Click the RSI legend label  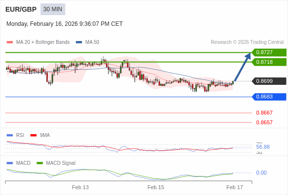(x=20, y=136)
